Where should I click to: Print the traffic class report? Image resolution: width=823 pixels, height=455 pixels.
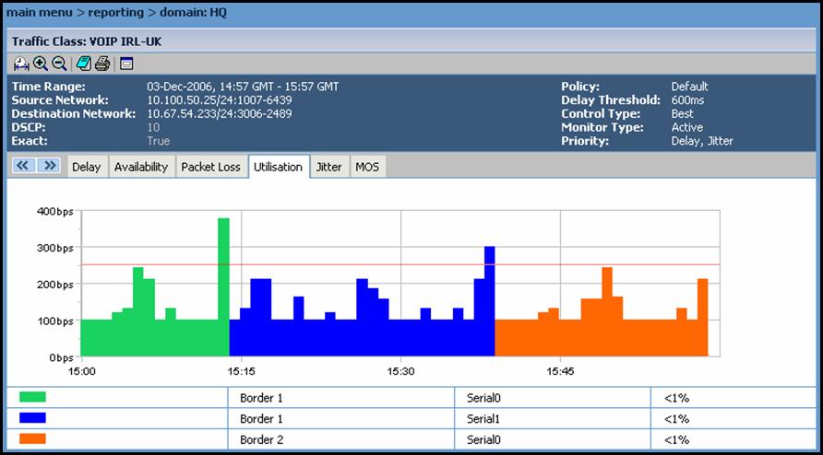coord(102,64)
